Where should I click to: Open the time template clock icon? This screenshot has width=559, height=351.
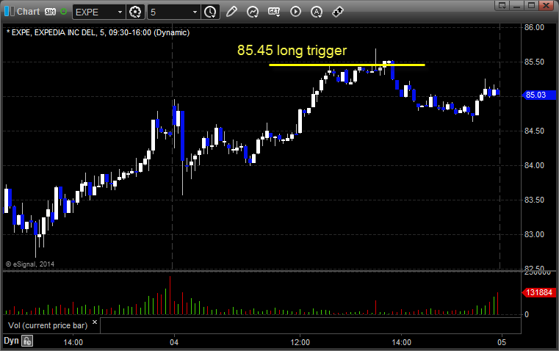coord(210,12)
